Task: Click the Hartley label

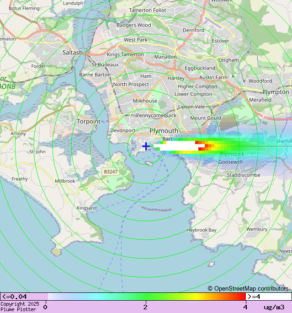Action: 176,78
